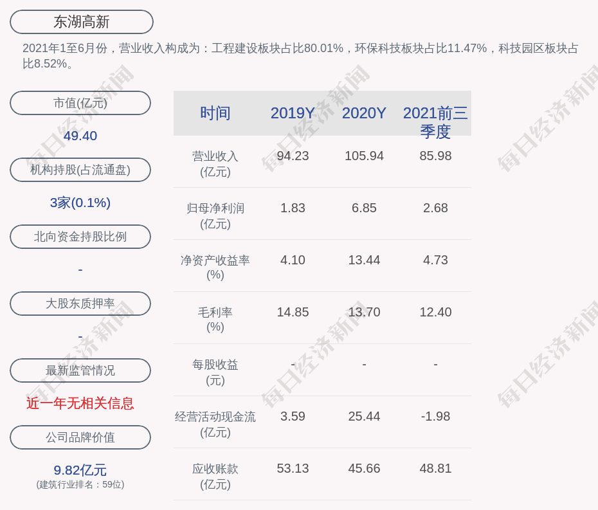Image resolution: width=598 pixels, height=510 pixels.
Task: Select net profit value 2.68
Action: (435, 208)
